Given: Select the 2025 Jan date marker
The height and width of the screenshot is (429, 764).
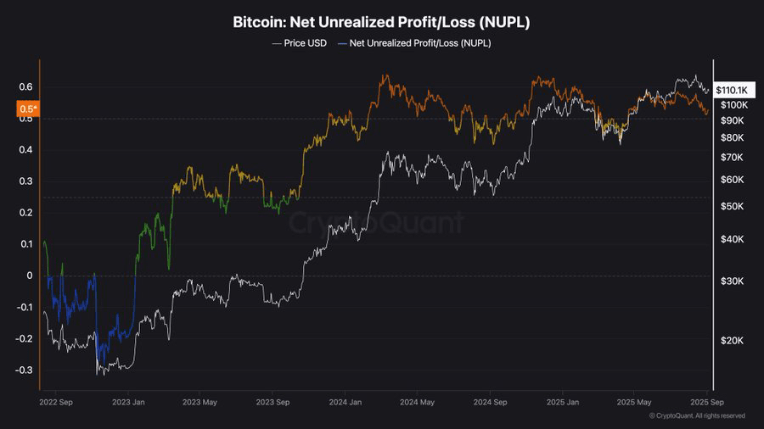Looking at the screenshot, I should point(562,402).
